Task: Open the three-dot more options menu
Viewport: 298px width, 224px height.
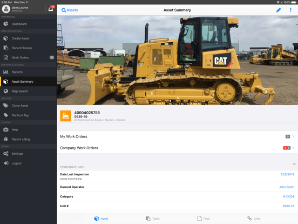Action: (290, 10)
